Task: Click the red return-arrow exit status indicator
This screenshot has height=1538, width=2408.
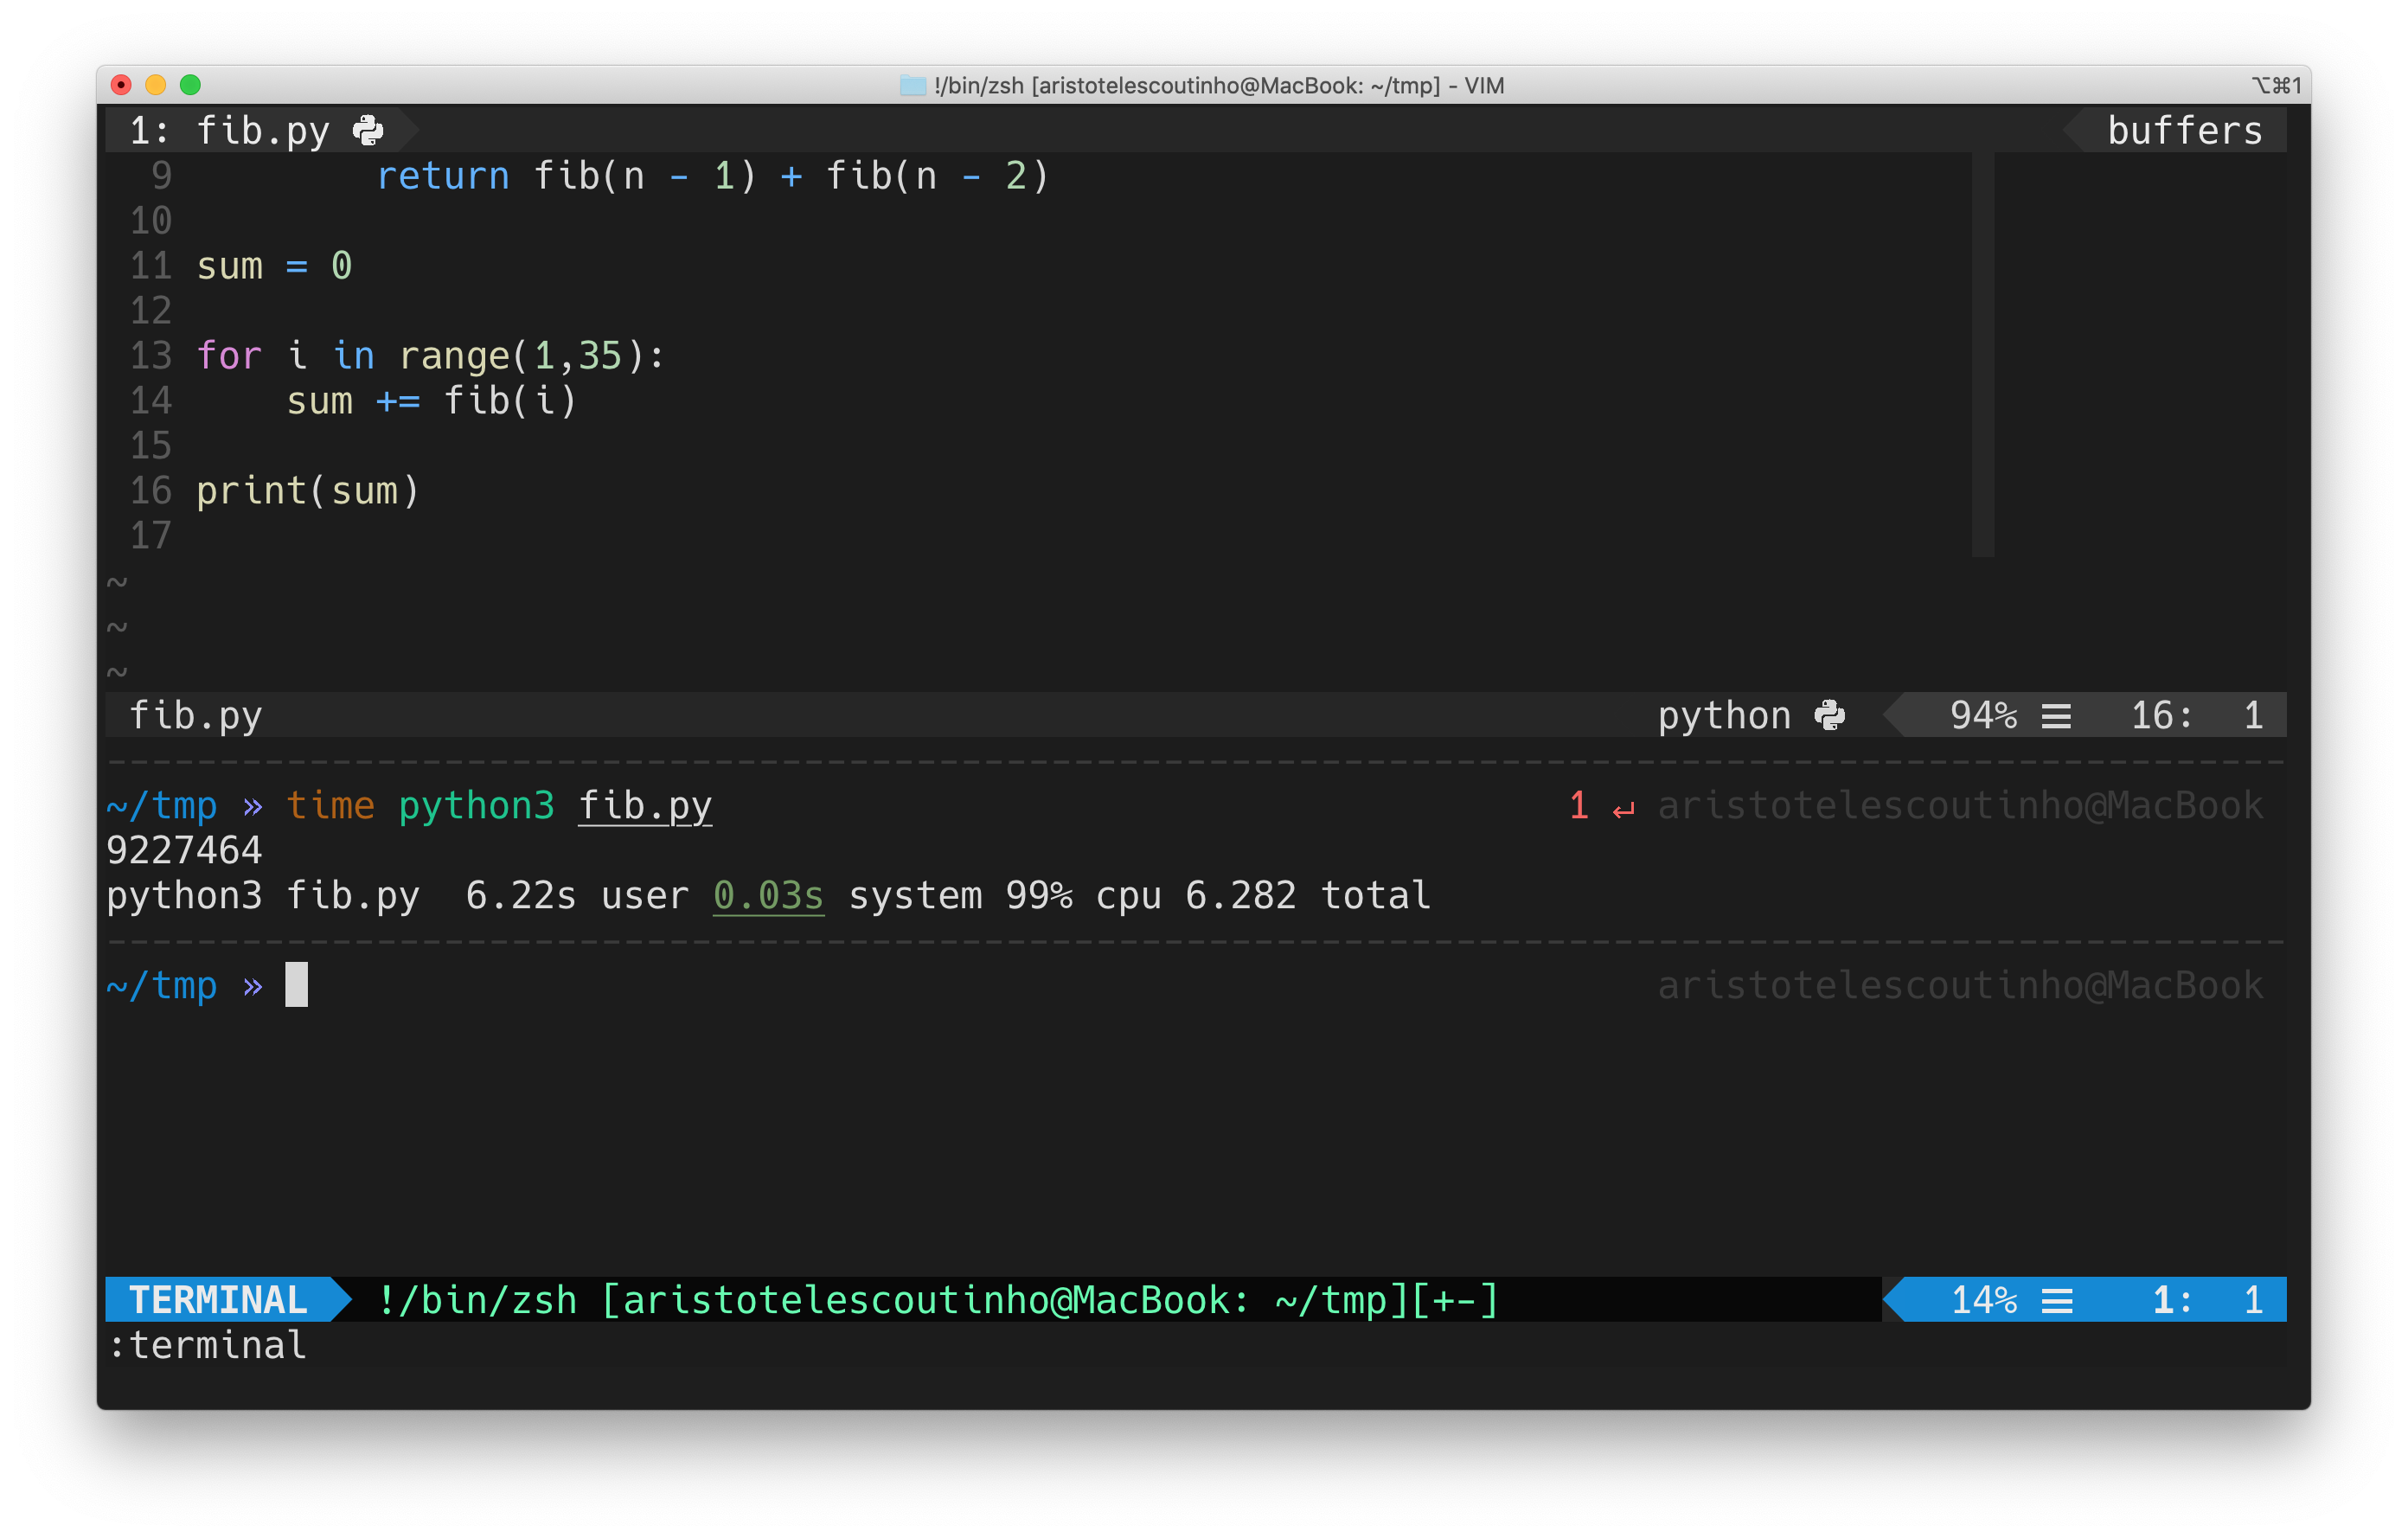Action: [1623, 808]
